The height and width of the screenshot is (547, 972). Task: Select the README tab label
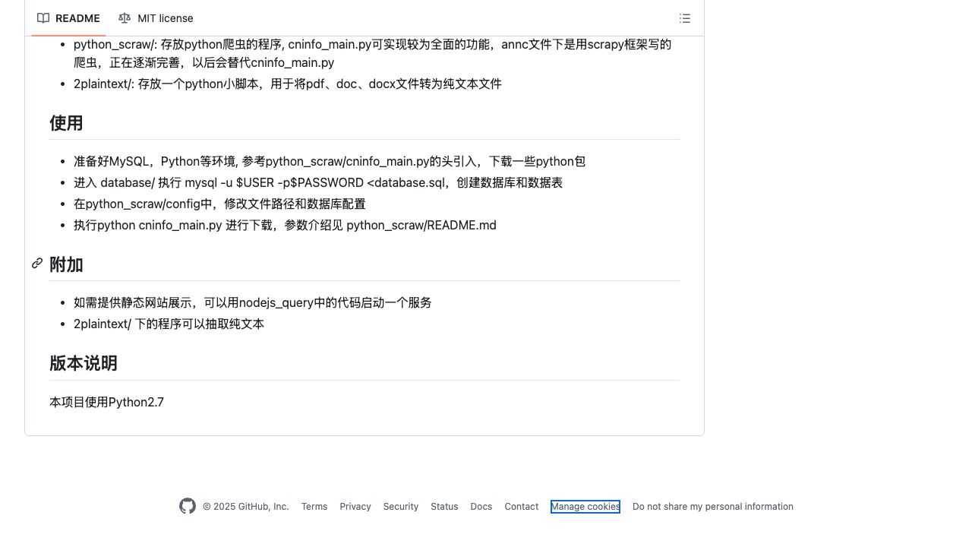coord(77,18)
